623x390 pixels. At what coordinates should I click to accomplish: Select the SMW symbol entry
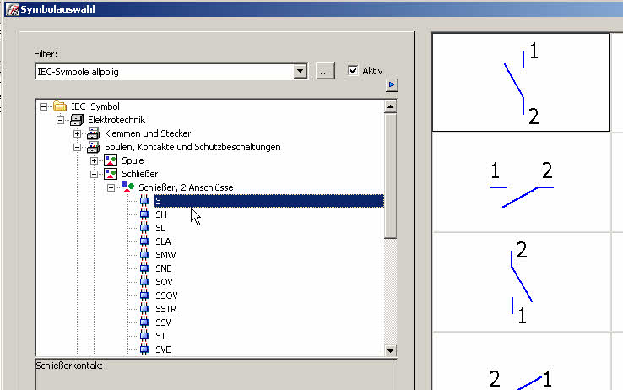(165, 255)
